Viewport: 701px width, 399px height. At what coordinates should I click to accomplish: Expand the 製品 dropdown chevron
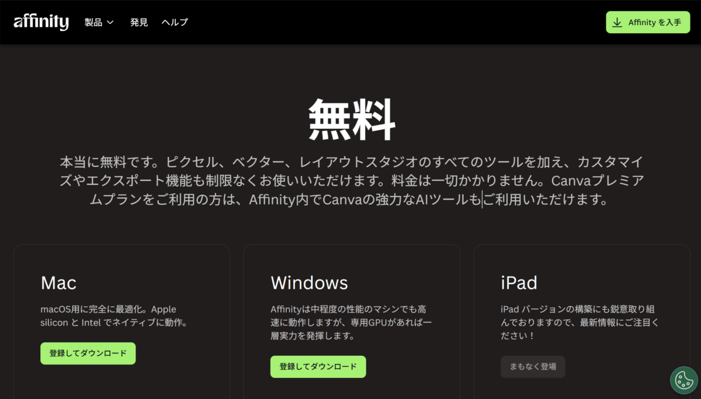point(110,23)
